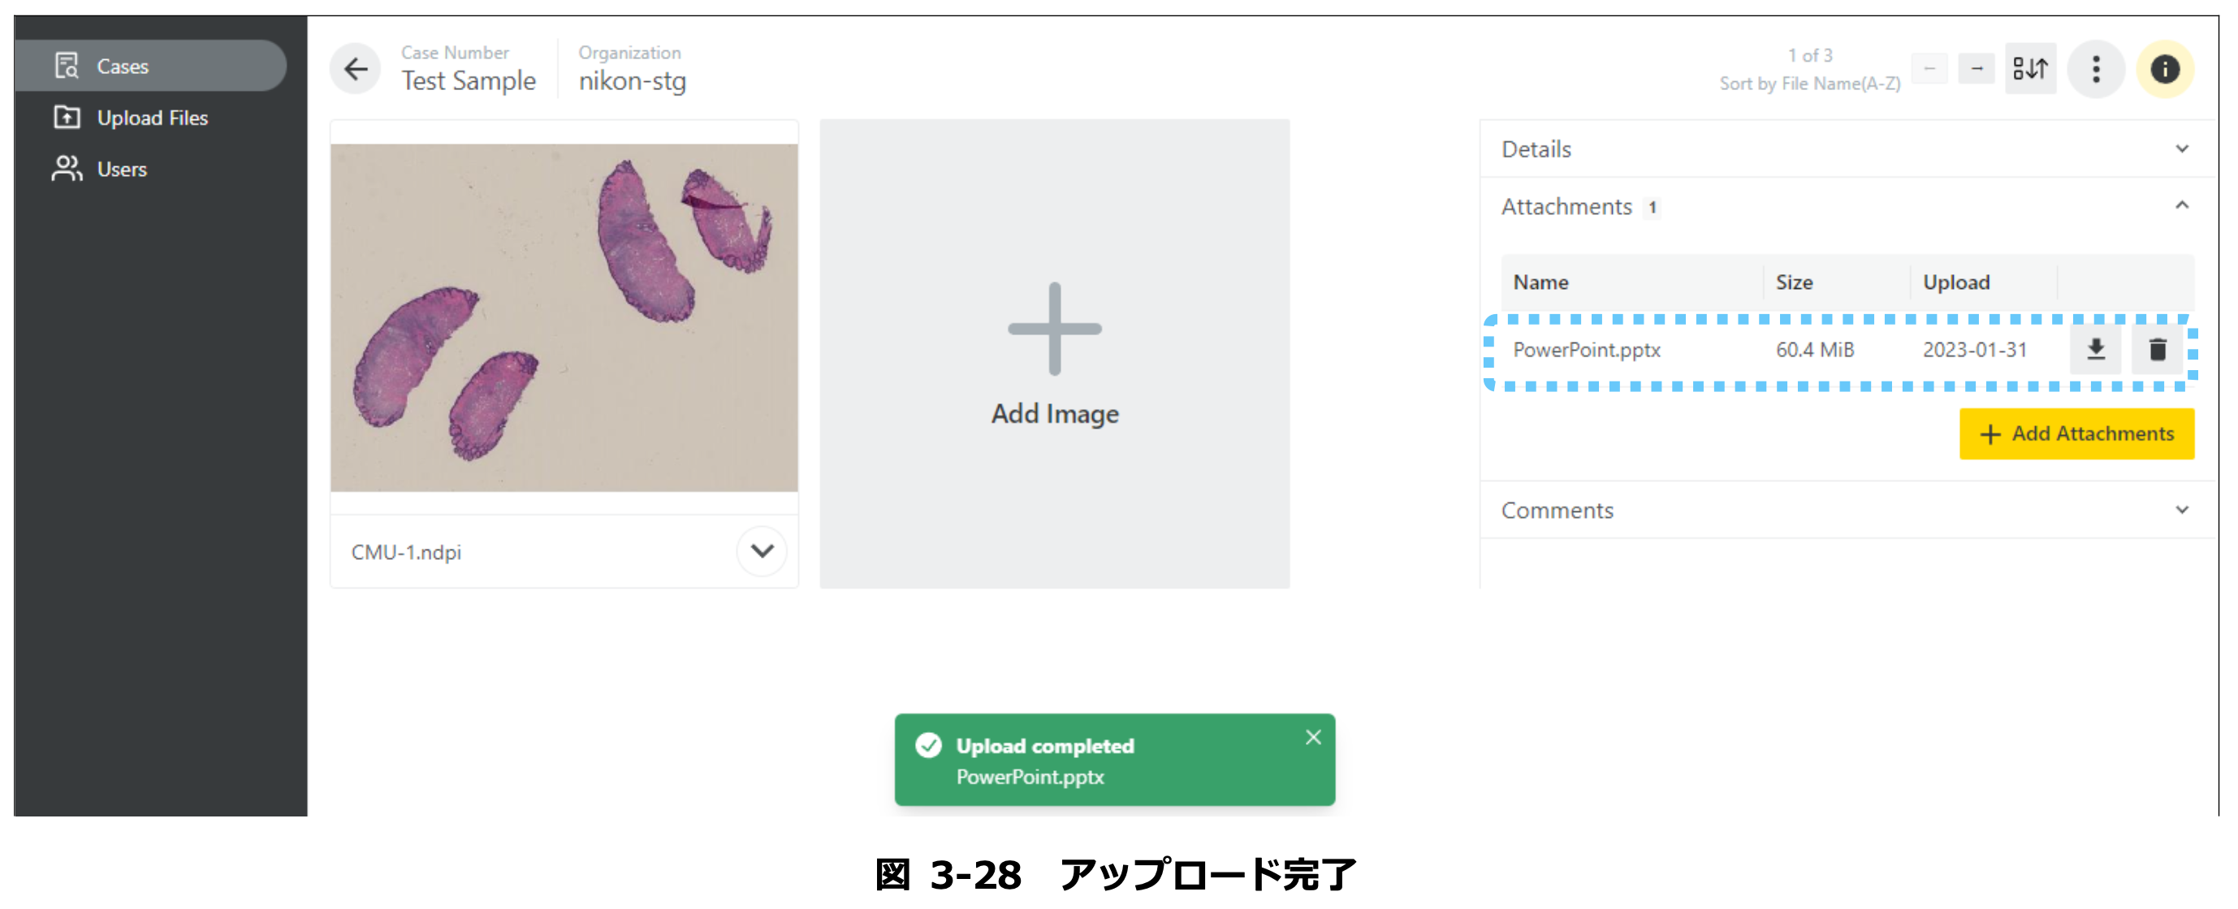Click the Add Attachments button

pos(2076,433)
